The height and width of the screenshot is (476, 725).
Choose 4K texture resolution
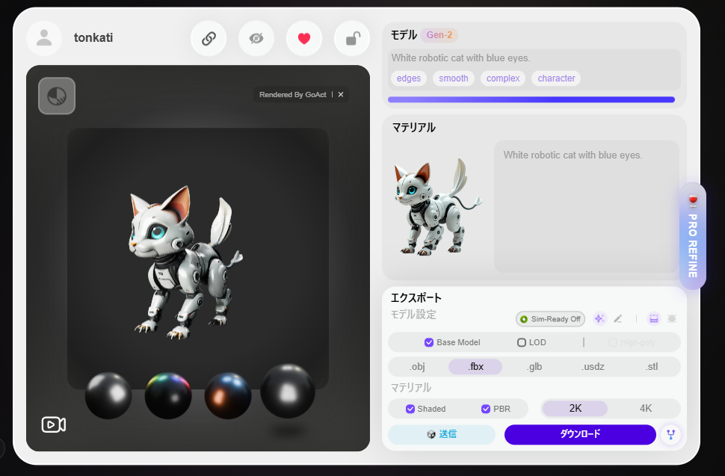645,409
